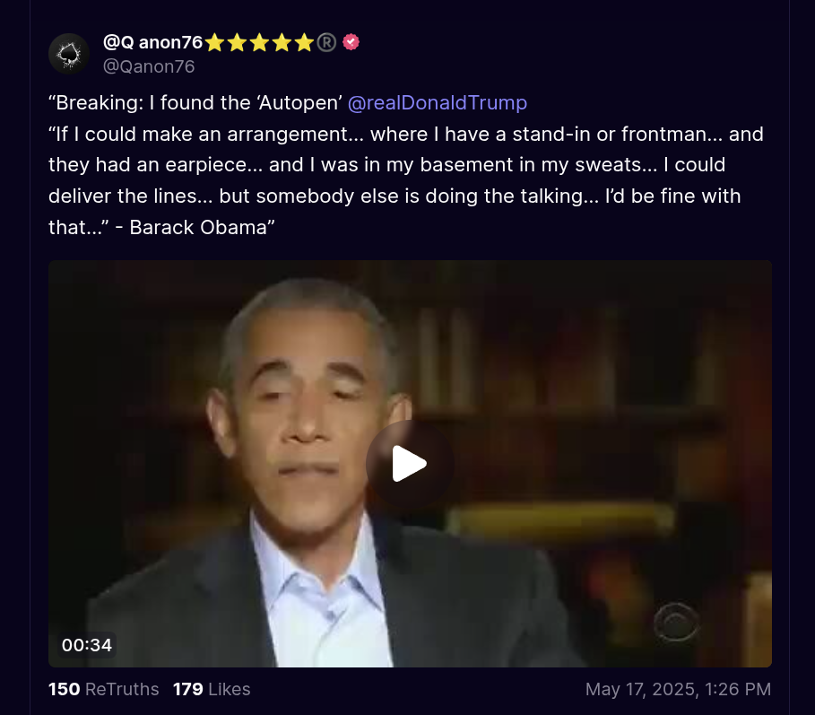Click the CBS eye logo watermark
The image size is (815, 715).
pyautogui.click(x=676, y=622)
